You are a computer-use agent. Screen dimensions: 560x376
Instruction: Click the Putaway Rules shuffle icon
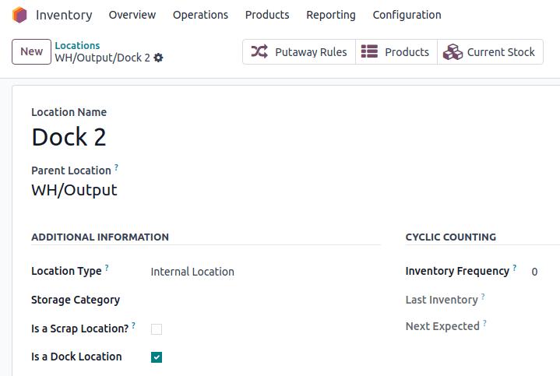point(259,52)
